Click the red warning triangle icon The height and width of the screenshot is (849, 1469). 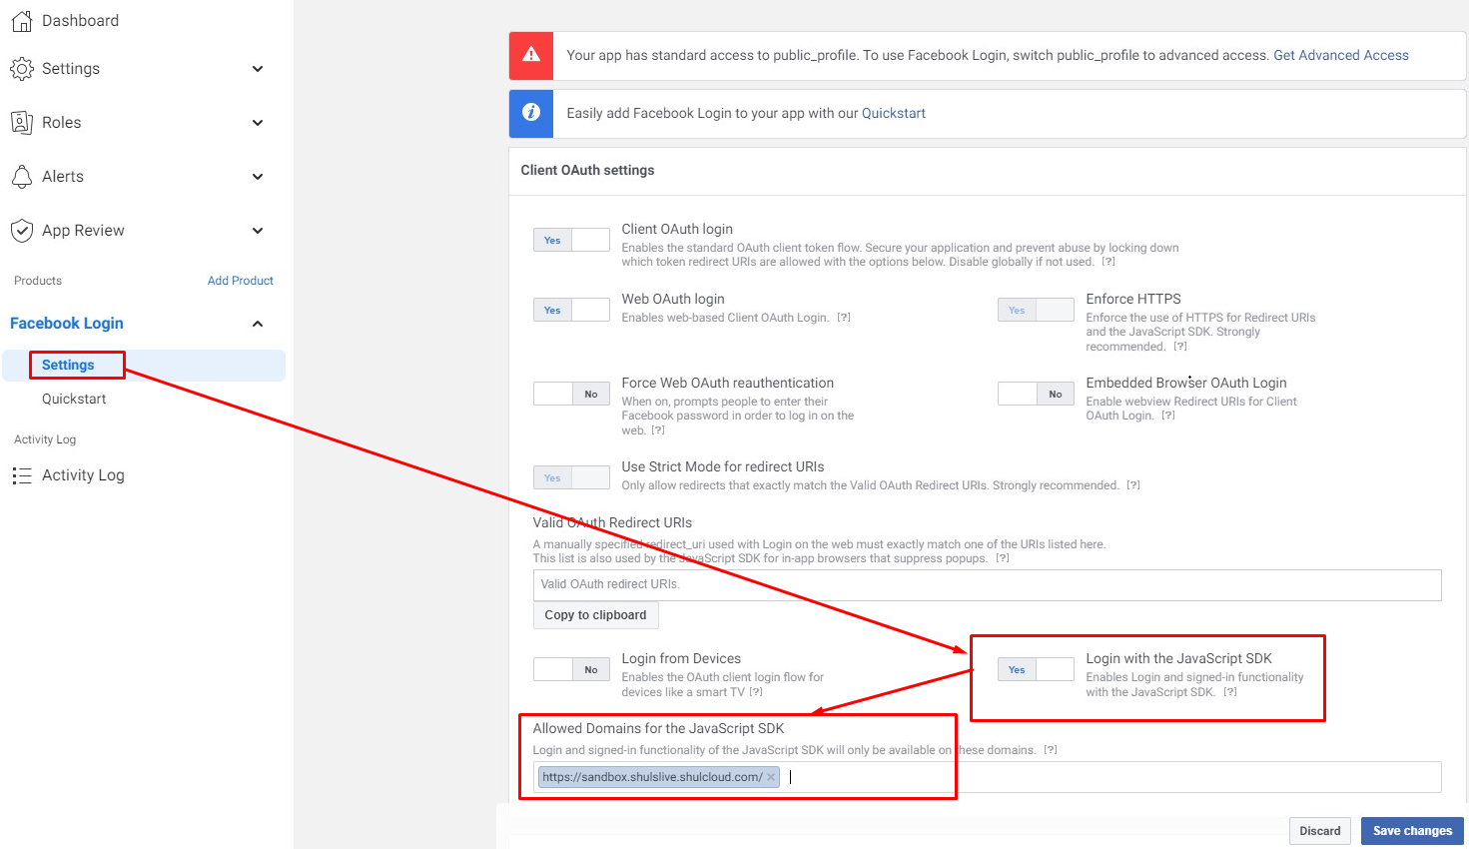(x=531, y=55)
